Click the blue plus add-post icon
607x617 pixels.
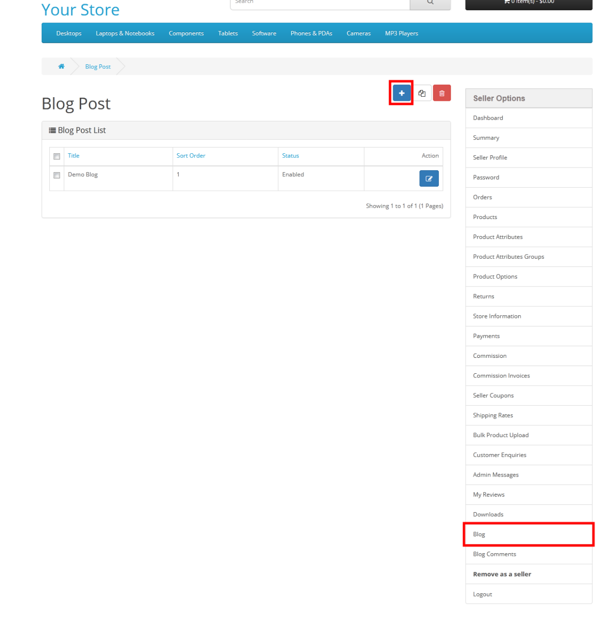(401, 93)
